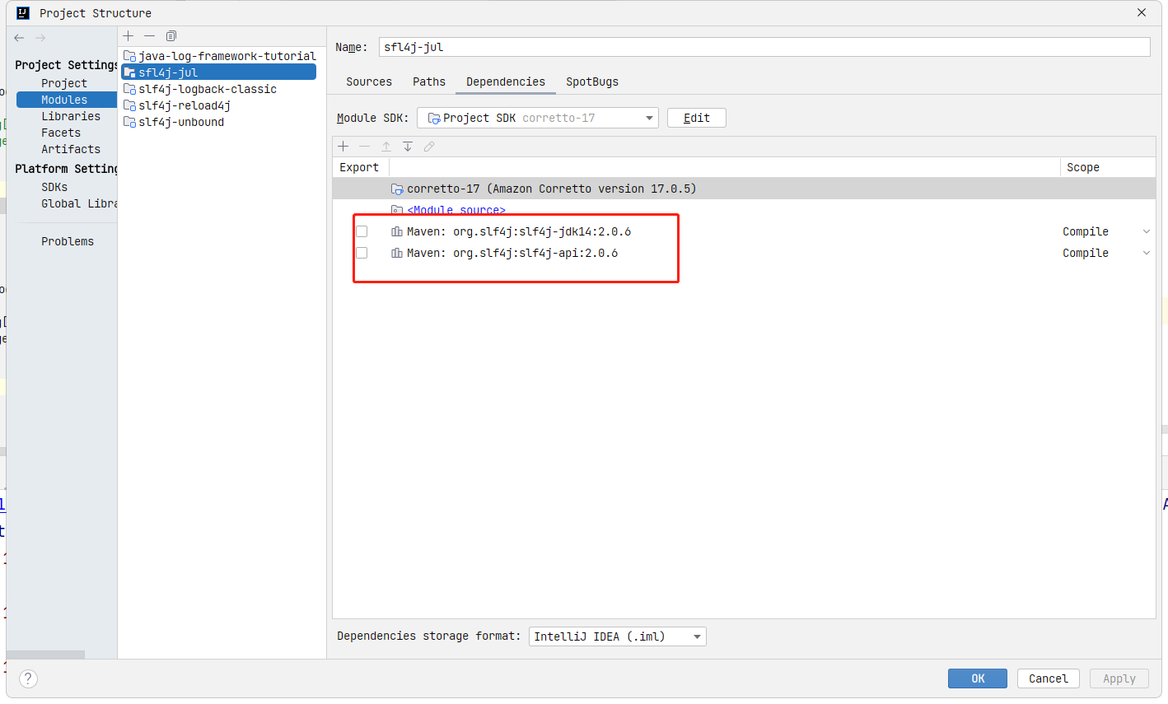Open the Problems section
Viewport: 1168px width, 704px height.
(68, 241)
